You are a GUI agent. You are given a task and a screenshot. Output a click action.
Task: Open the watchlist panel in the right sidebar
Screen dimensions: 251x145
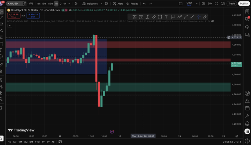click(x=247, y=12)
